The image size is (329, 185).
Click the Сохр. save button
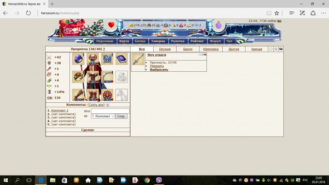point(121,116)
